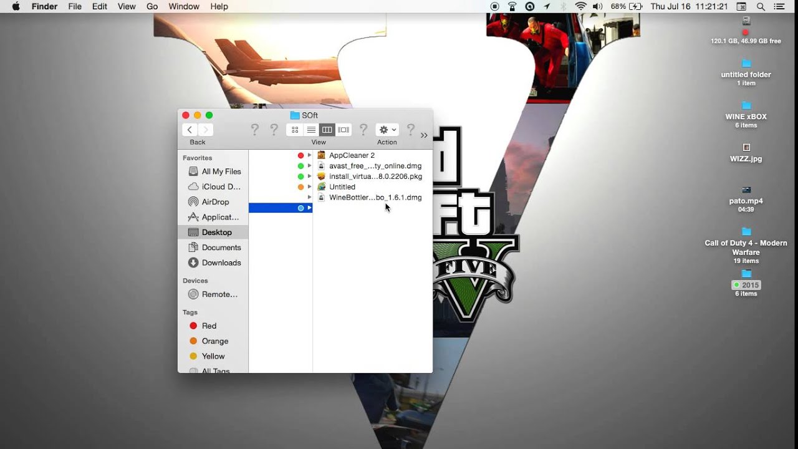
Task: Show more toolbar items via double chevron
Action: pyautogui.click(x=424, y=135)
